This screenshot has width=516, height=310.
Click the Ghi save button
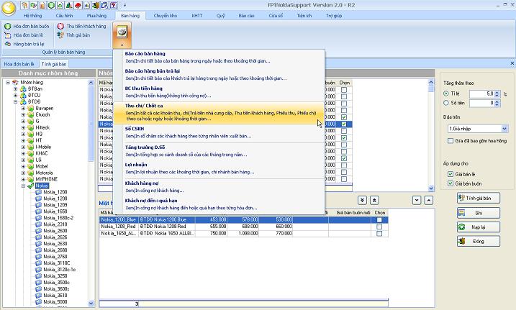coord(479,213)
